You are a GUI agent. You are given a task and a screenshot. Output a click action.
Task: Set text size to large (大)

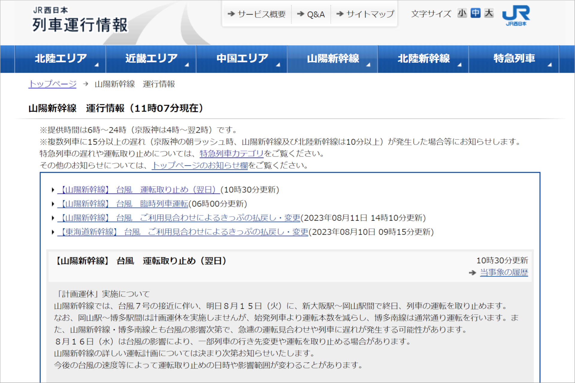489,13
